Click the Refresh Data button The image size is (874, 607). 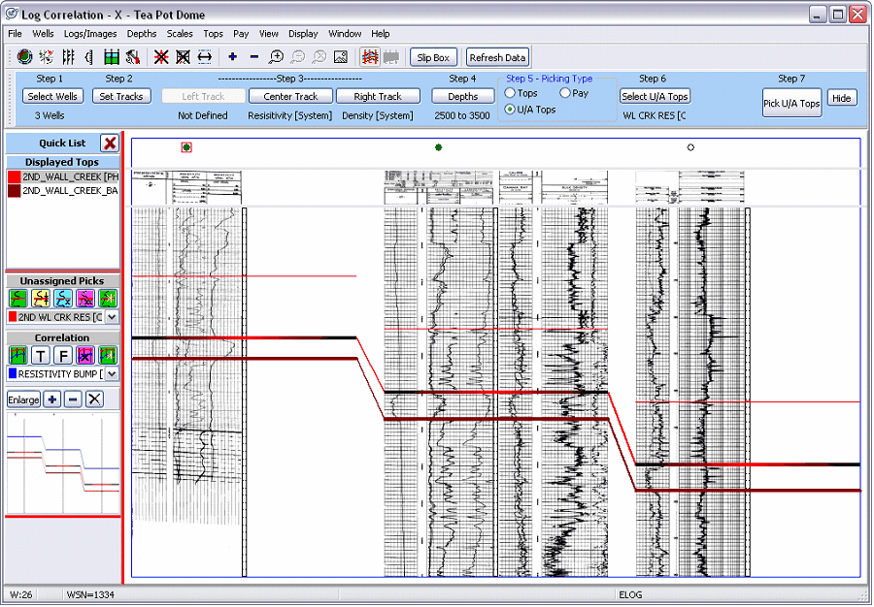pos(497,58)
